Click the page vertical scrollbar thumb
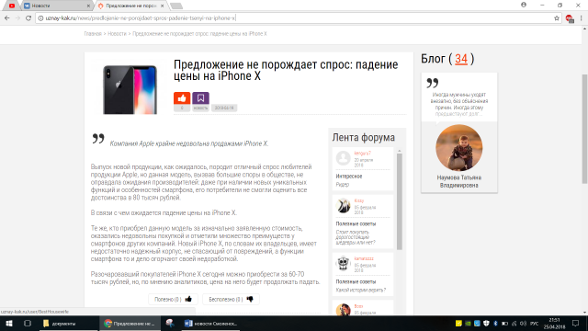Image resolution: width=588 pixels, height=331 pixels. pyautogui.click(x=584, y=129)
